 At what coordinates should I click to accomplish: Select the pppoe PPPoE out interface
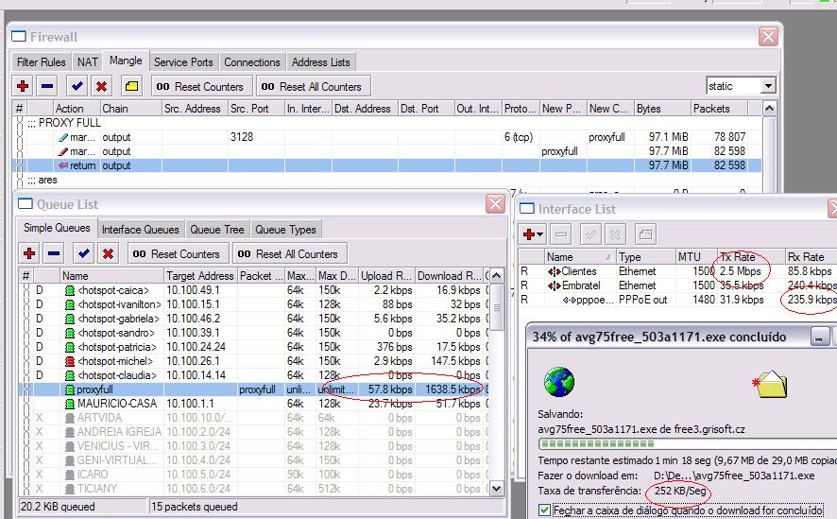[x=678, y=300]
